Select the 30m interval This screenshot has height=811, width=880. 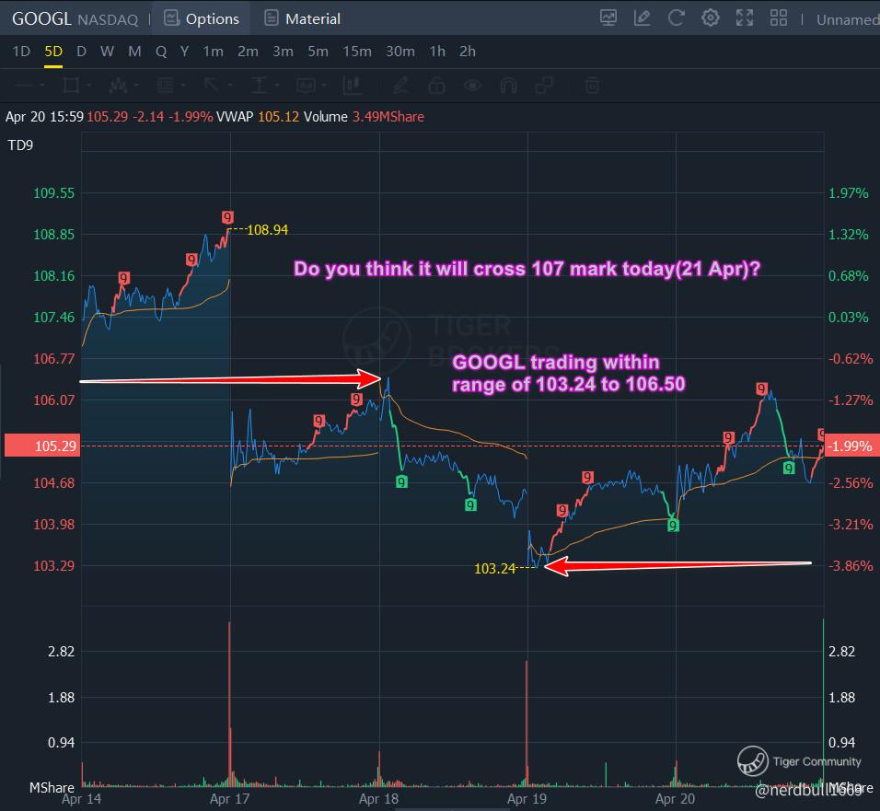point(400,52)
